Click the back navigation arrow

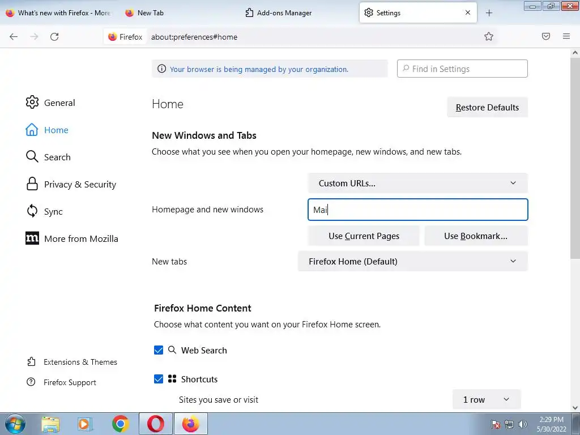coord(14,37)
